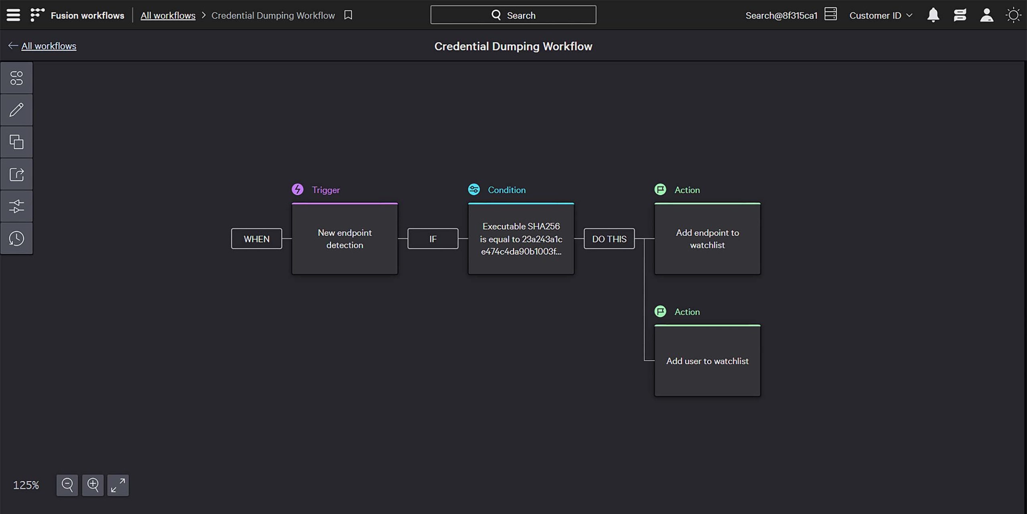The image size is (1027, 514).
Task: Toggle the light/dark theme sun icon
Action: coord(1013,15)
